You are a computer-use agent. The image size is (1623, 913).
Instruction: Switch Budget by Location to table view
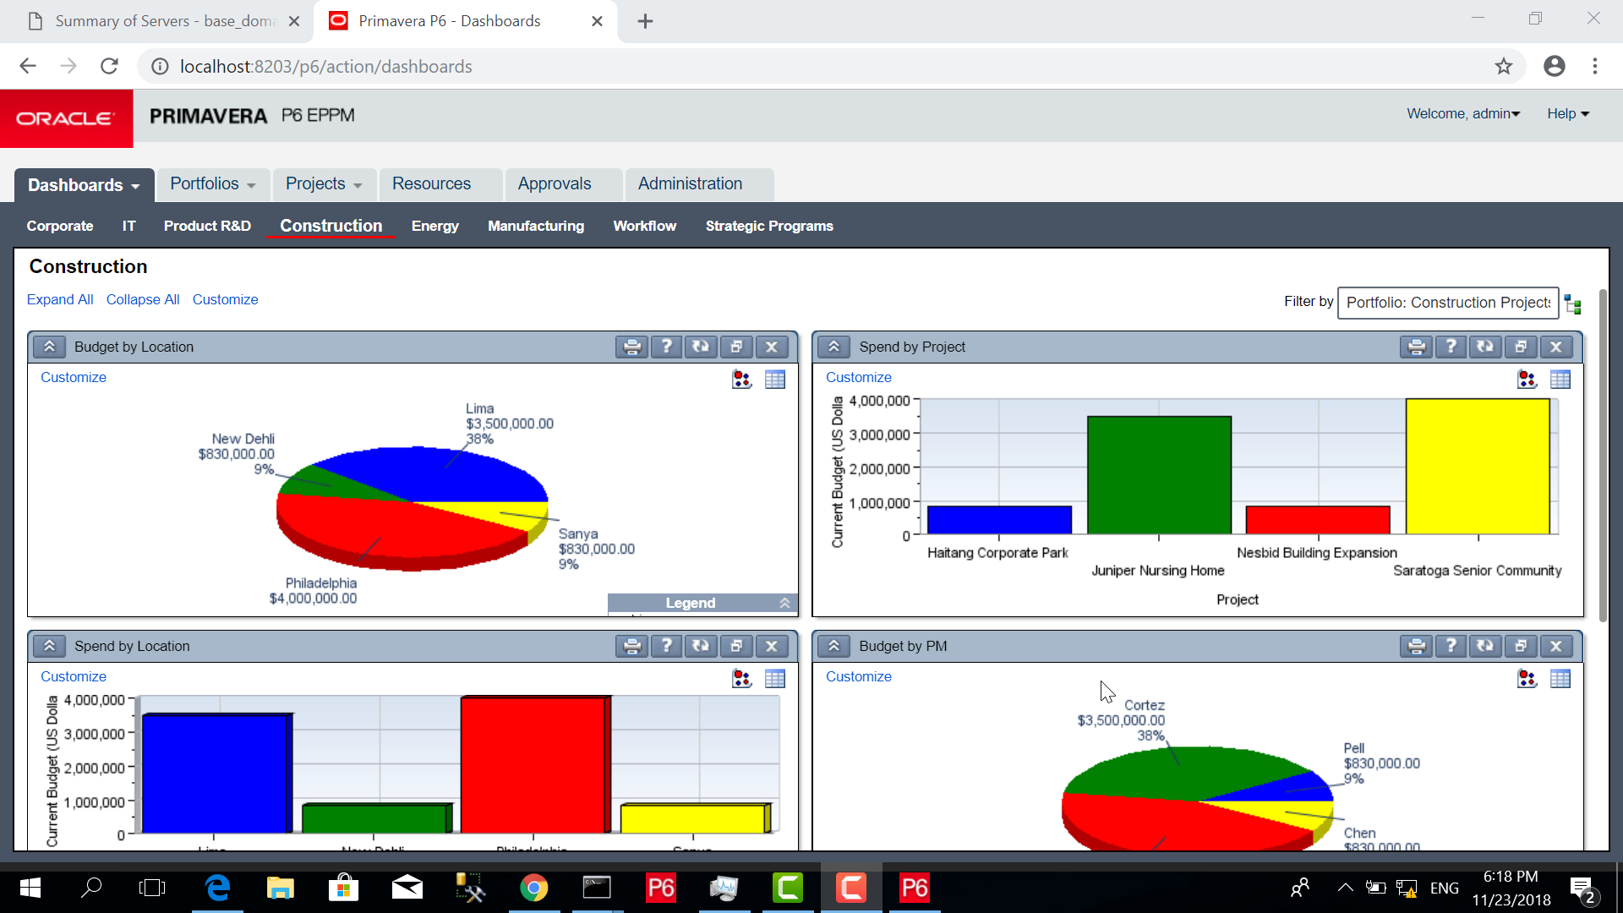click(775, 380)
